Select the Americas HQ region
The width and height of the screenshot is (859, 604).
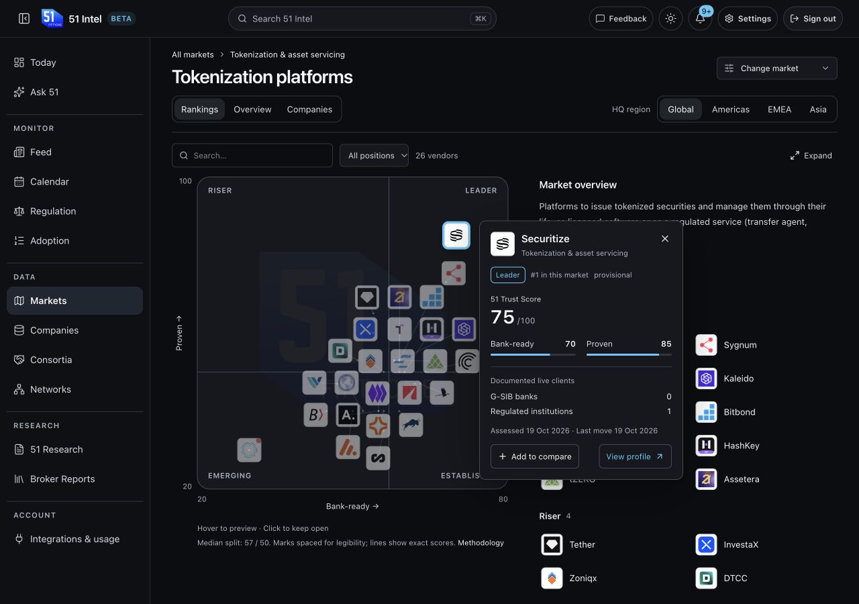coord(730,109)
